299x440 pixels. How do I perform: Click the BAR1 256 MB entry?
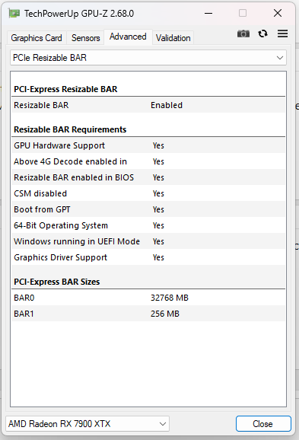pos(148,314)
